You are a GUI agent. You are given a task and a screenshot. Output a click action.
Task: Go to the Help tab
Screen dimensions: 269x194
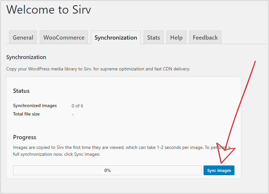pyautogui.click(x=176, y=37)
